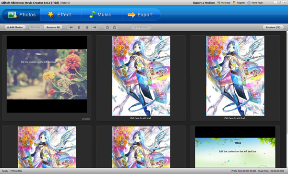Go to the Export tab

coord(141,14)
